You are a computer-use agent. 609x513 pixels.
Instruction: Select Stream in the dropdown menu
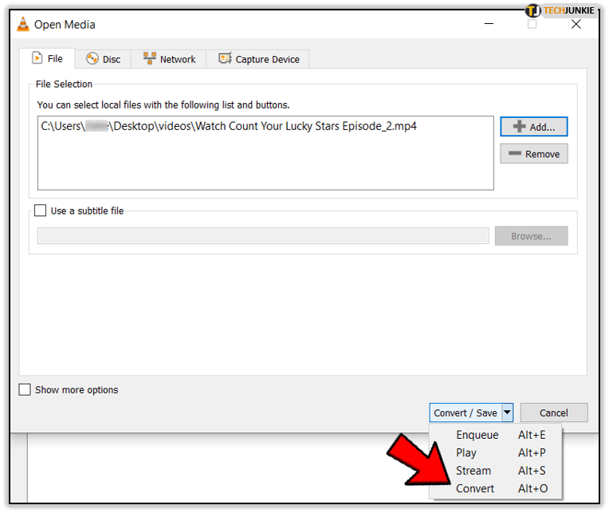click(473, 471)
